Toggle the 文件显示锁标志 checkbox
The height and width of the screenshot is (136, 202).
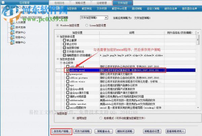tap(64, 51)
